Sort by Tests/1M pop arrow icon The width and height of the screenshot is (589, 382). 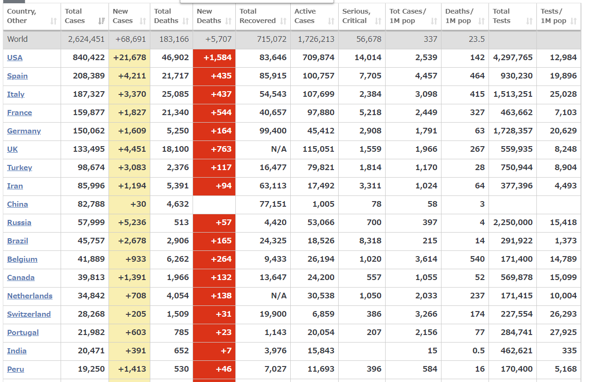[x=573, y=21]
